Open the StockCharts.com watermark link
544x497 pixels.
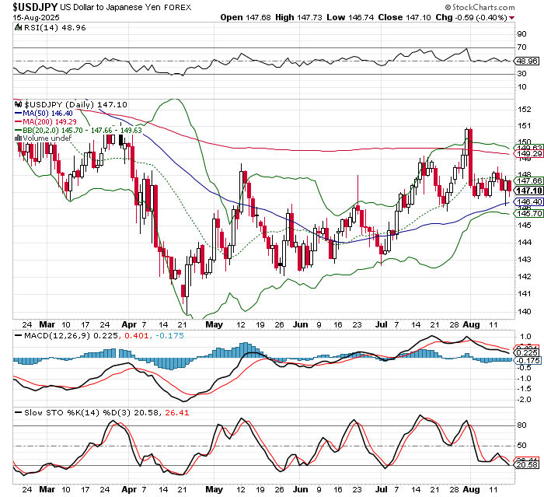(x=479, y=6)
